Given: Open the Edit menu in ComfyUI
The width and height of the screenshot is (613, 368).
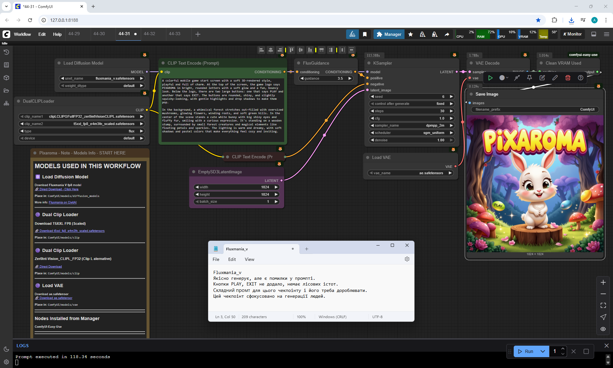Looking at the screenshot, I should pos(42,34).
